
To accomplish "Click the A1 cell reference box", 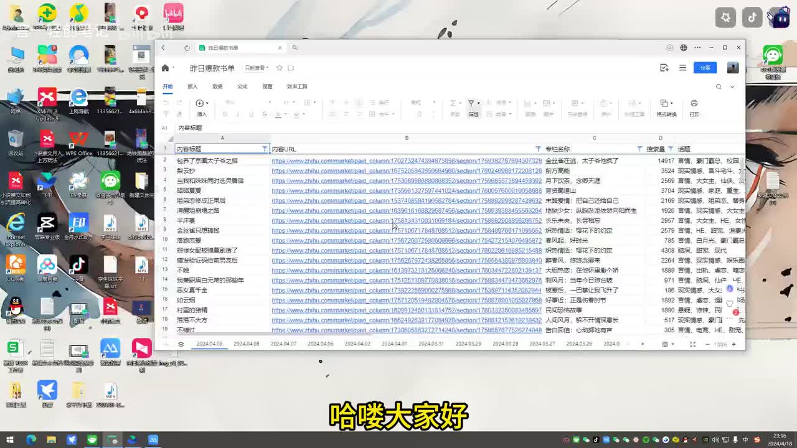I will click(x=165, y=128).
